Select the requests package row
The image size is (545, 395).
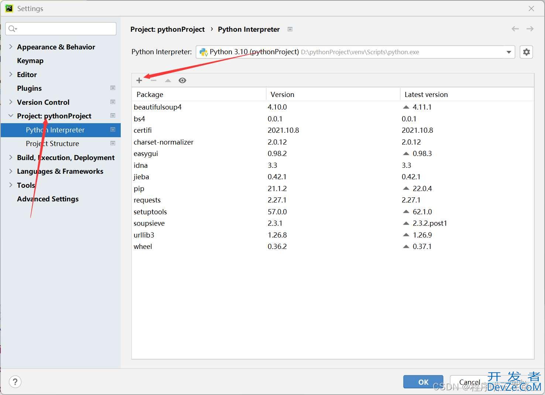pos(333,200)
